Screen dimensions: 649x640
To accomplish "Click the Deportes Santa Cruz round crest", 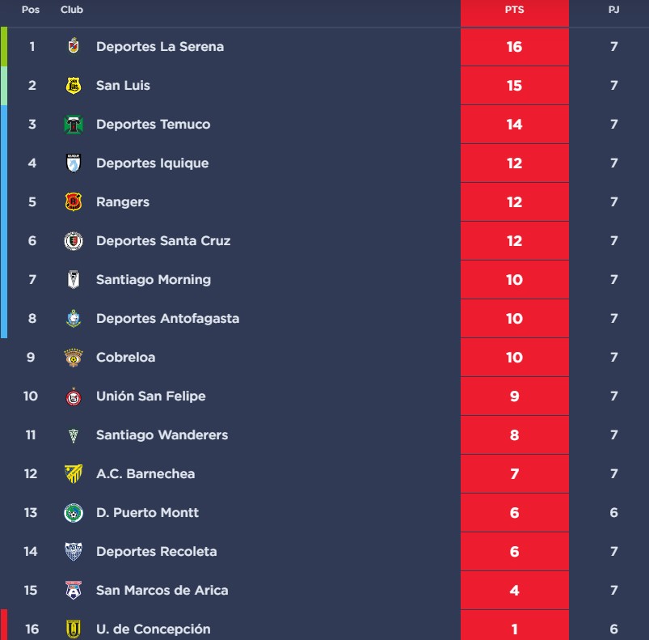I will click(74, 240).
